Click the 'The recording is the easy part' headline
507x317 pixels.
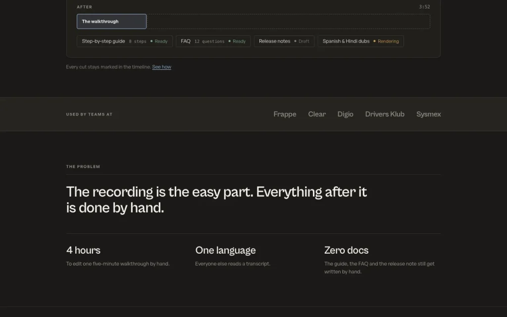(216, 200)
